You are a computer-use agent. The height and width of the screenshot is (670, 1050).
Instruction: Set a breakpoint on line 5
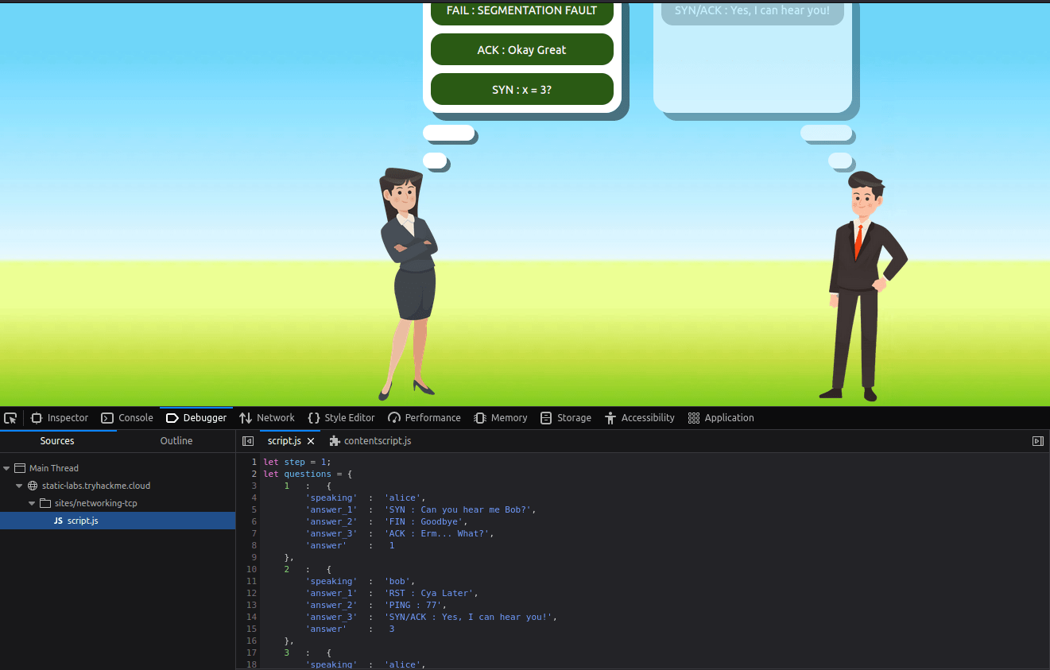[253, 509]
